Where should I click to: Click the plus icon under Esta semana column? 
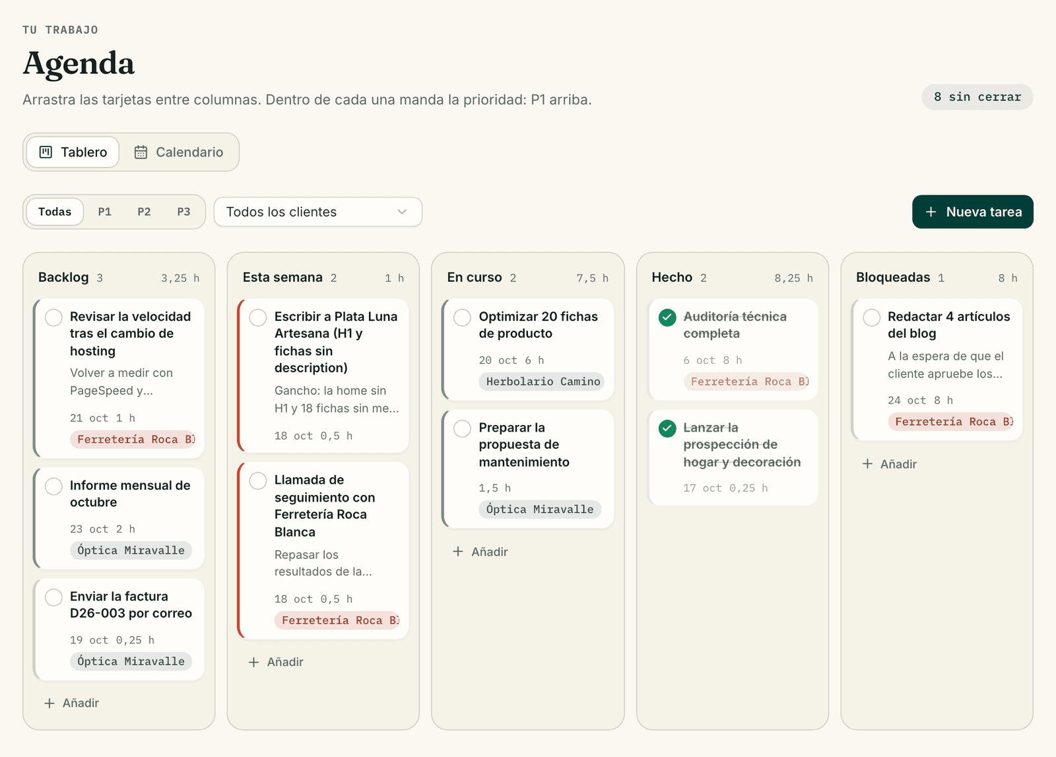point(253,662)
